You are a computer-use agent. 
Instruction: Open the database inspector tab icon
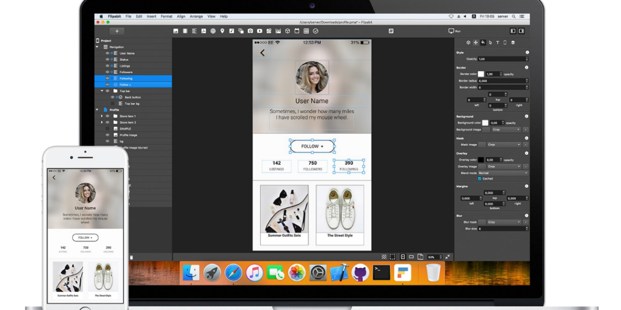(513, 42)
